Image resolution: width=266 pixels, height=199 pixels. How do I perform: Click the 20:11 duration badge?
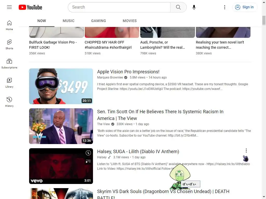87,101
